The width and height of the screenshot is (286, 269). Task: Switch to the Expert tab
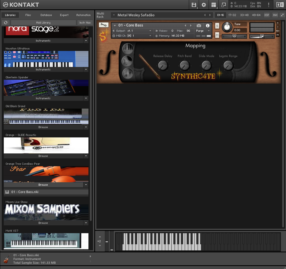click(x=64, y=15)
